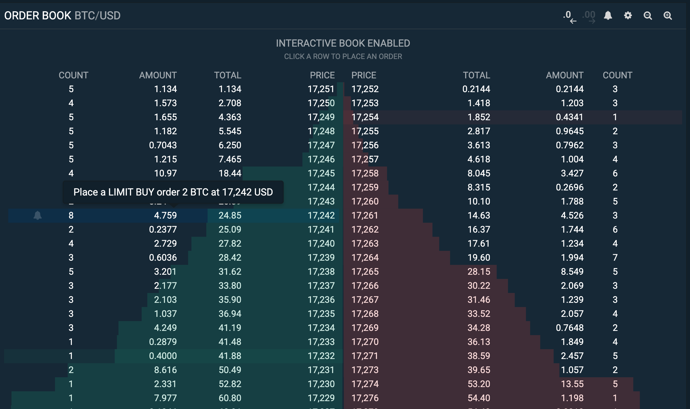Choose bid price 17,246

[x=321, y=159]
